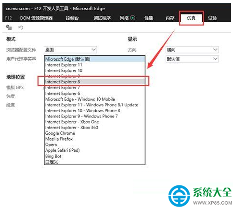This screenshot has height=208, width=233.
Task: Open the display dropdown showing 默认值
Action: coord(192,59)
